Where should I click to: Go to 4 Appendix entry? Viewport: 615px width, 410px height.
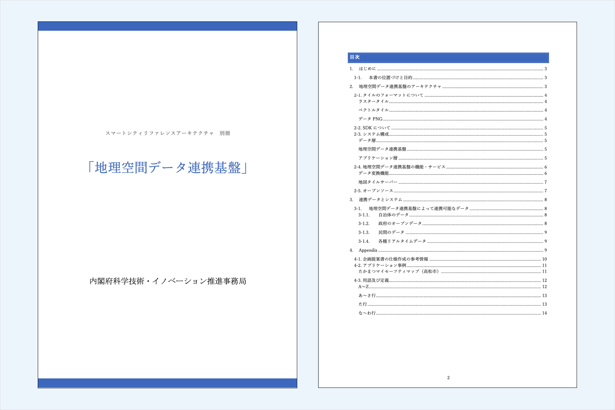(x=368, y=250)
